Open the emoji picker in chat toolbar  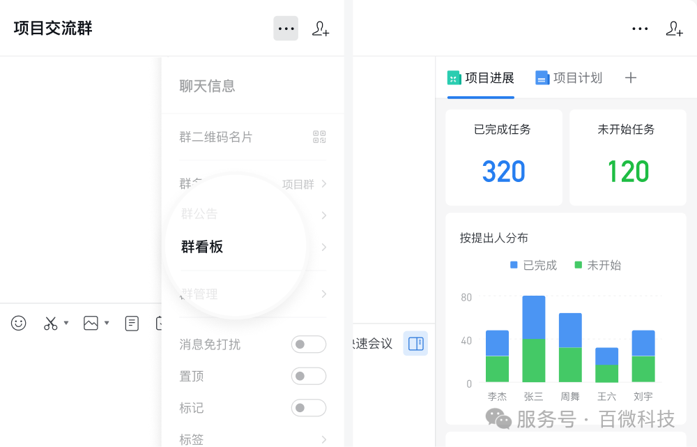19,323
